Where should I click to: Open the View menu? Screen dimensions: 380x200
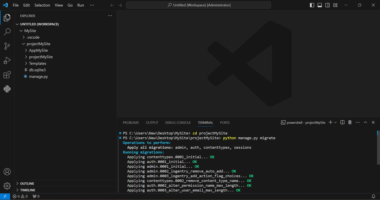tap(59, 5)
